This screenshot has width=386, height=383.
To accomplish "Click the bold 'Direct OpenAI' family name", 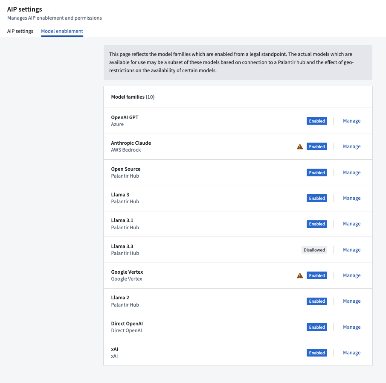I will point(127,324).
